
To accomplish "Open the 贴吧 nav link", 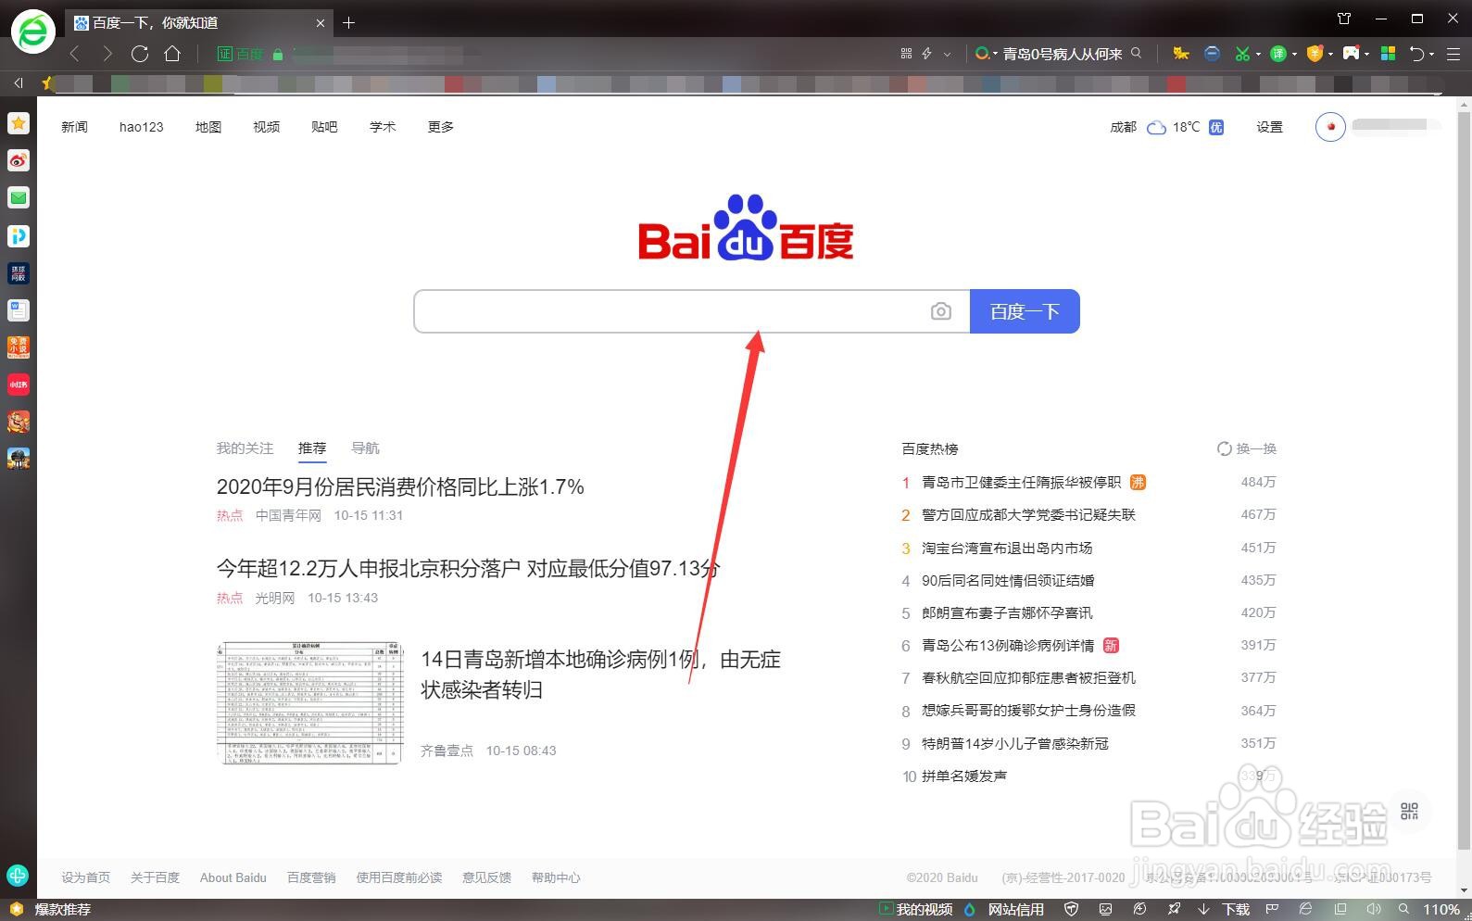I will tap(324, 127).
